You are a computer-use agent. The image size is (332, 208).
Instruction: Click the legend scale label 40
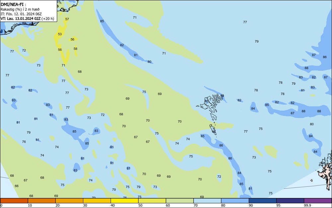tap(113, 205)
